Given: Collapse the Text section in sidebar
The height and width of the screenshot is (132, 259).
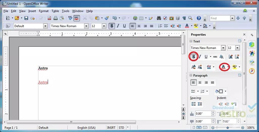Looking at the screenshot, I should (191, 41).
